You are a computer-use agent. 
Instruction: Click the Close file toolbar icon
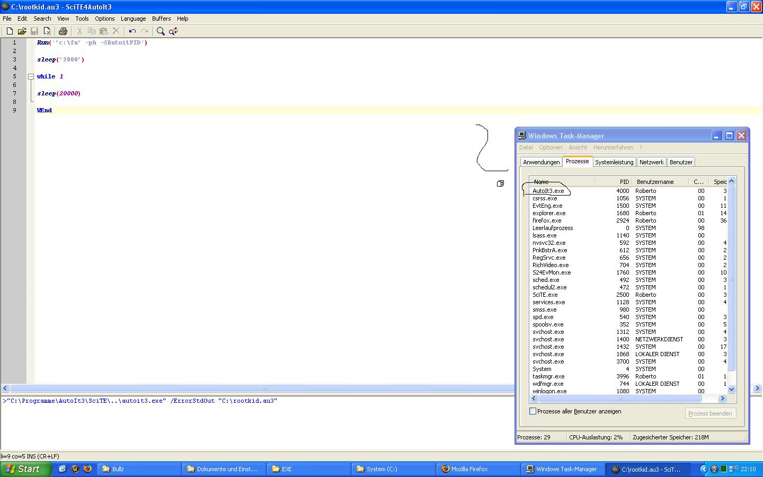(47, 31)
